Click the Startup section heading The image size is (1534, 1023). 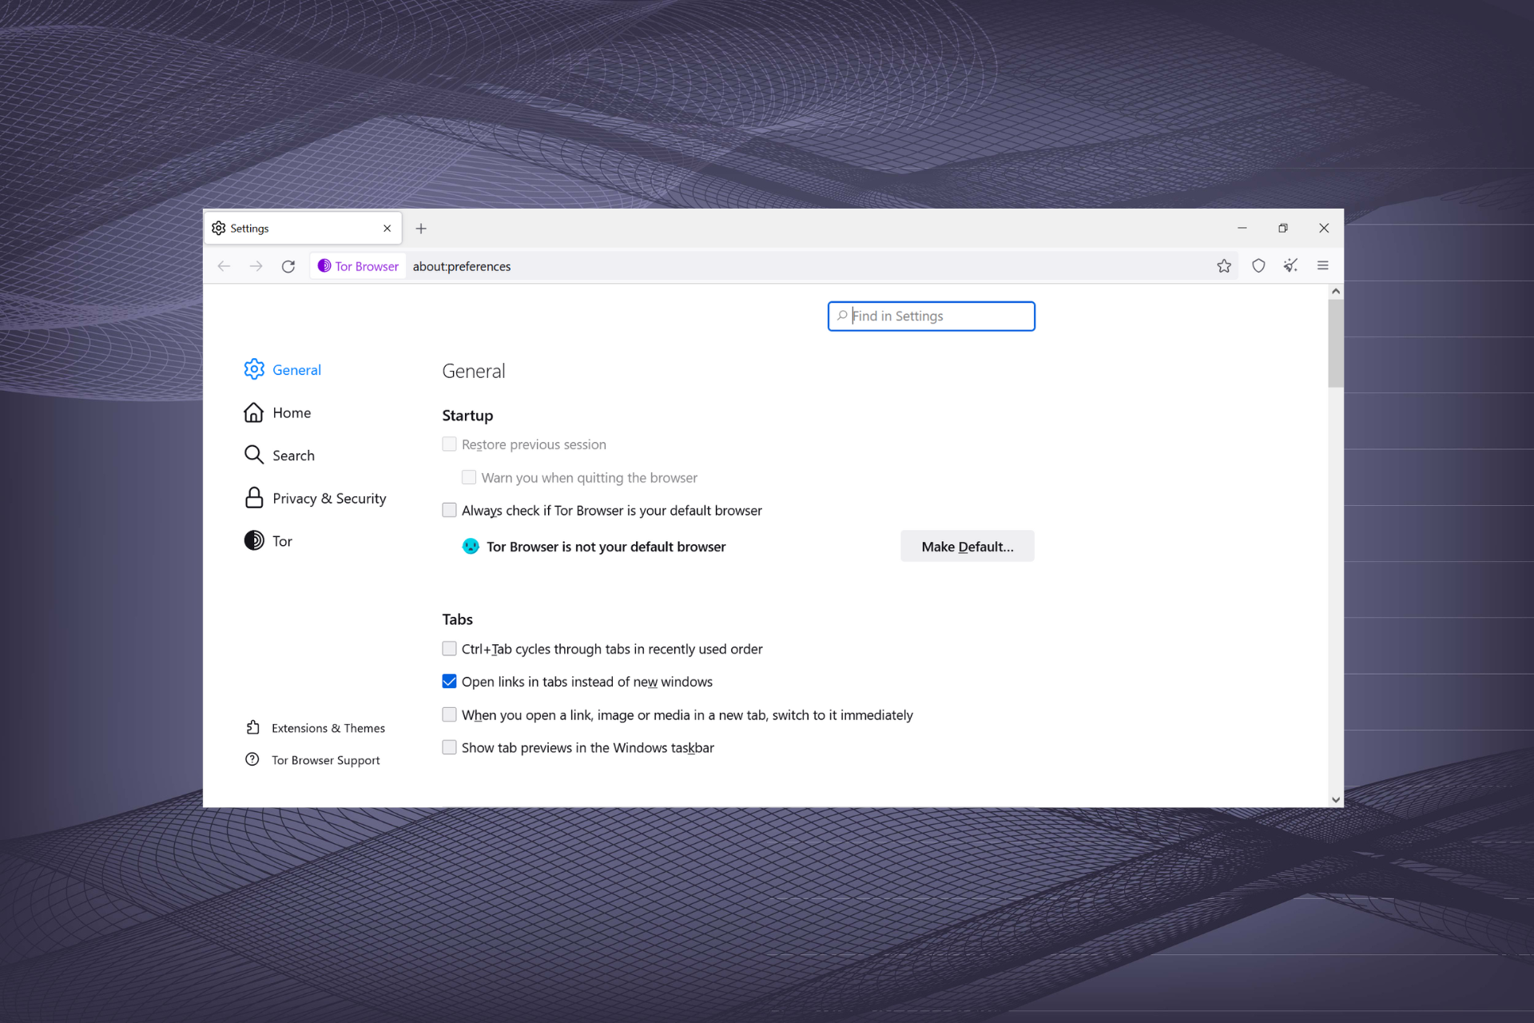[x=467, y=416]
